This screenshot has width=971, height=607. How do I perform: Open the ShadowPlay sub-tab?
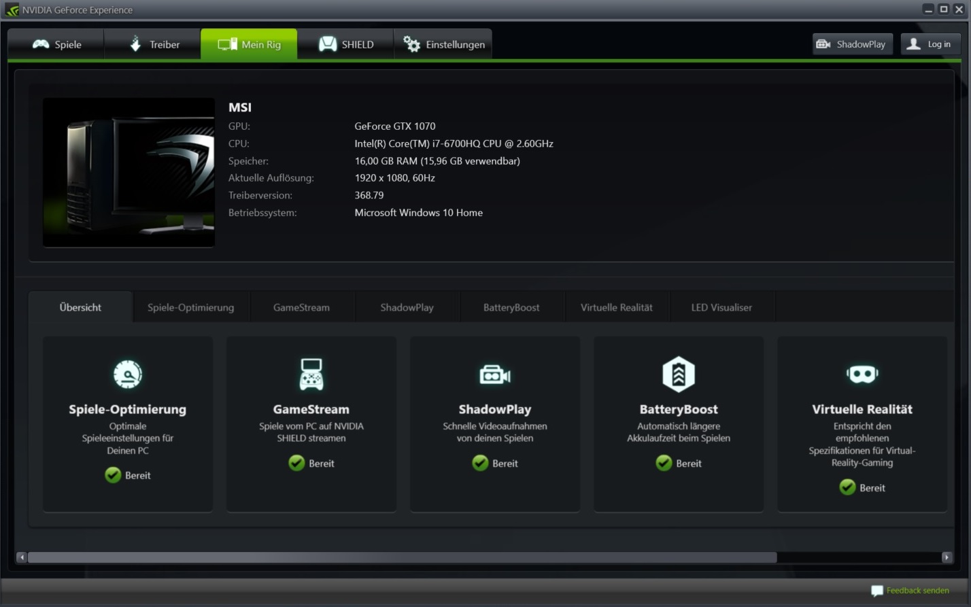click(x=407, y=307)
